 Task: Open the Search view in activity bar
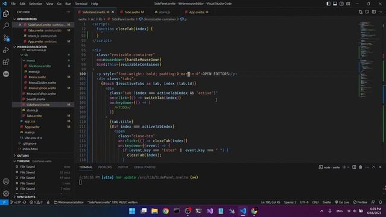point(6,25)
